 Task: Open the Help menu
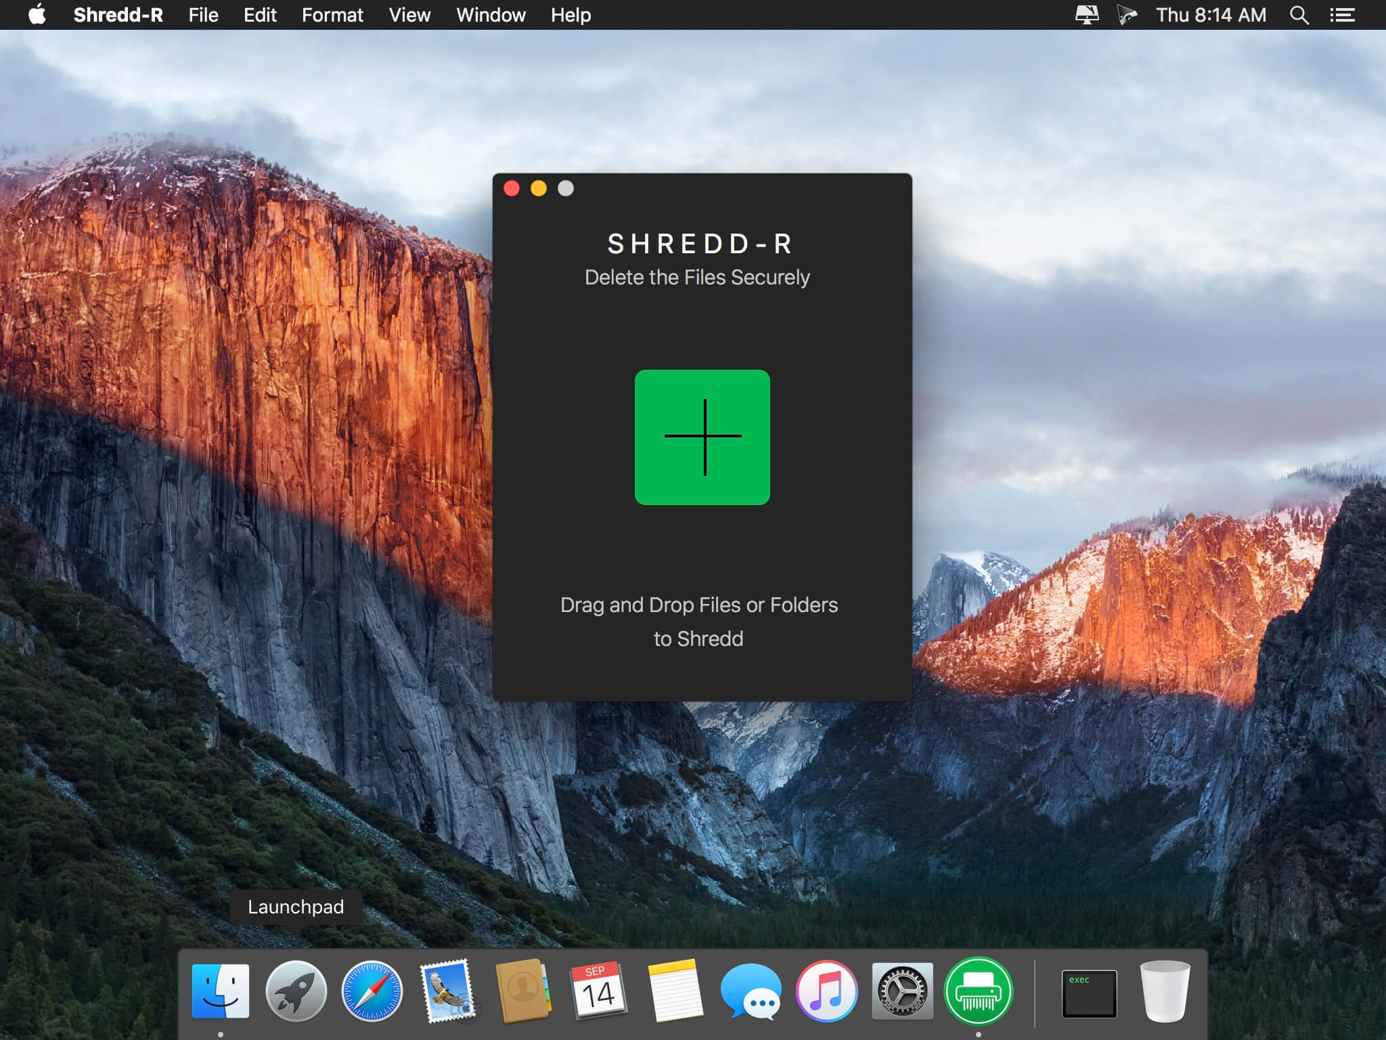pos(571,15)
